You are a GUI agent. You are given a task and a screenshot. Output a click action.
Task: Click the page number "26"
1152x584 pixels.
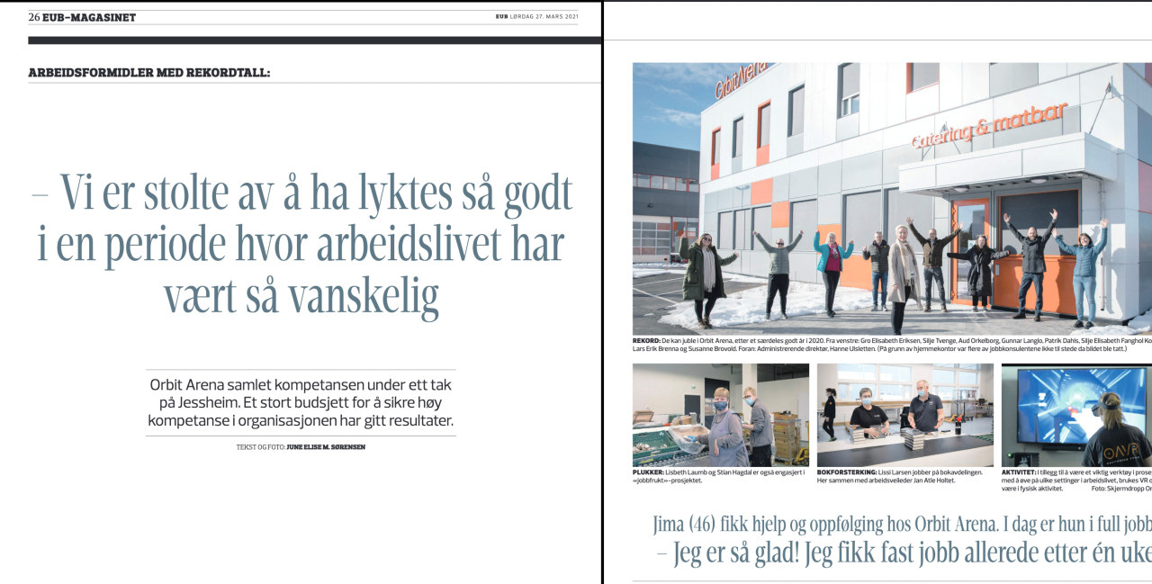coord(34,17)
